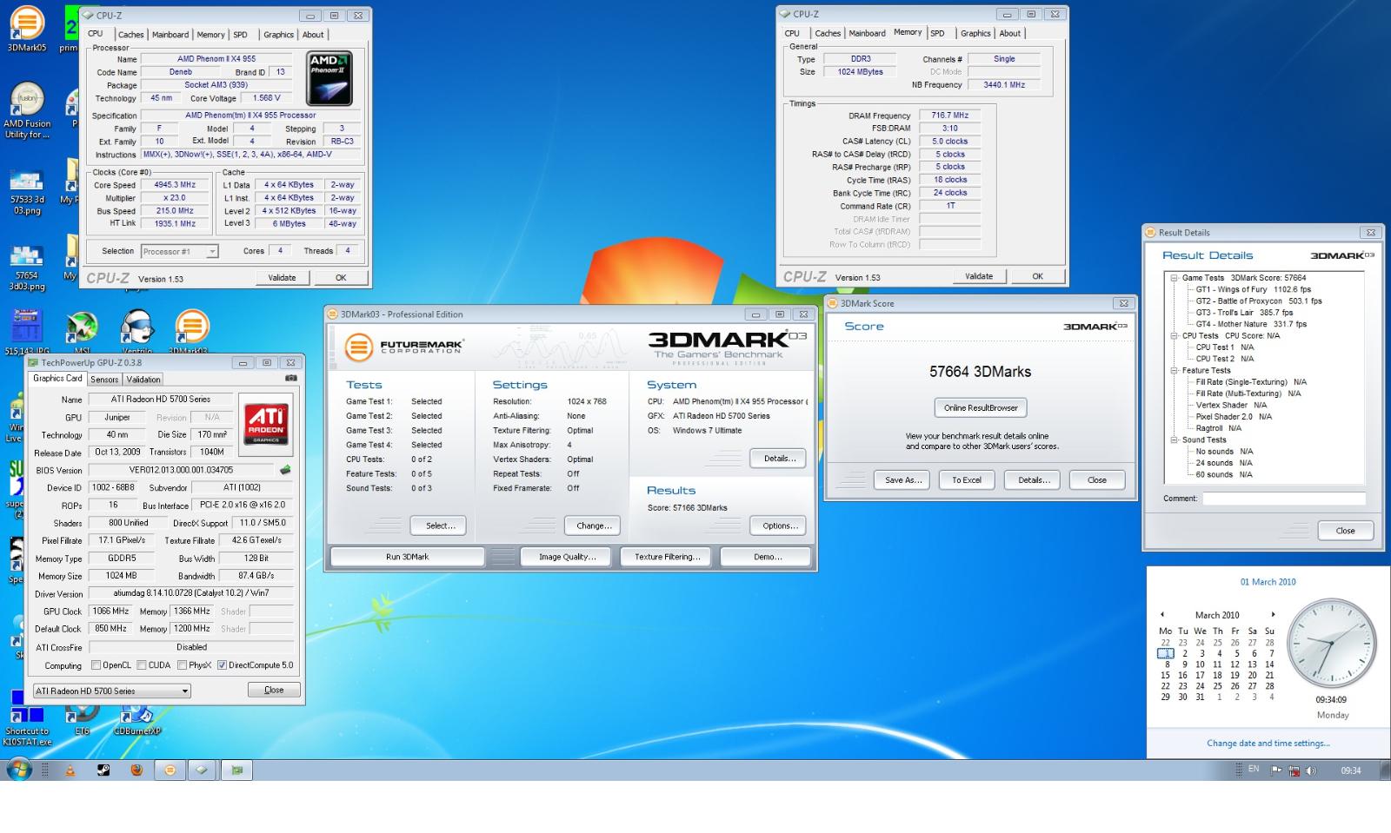Uncheck the DirectCompute 5.0 checkbox
The width and height of the screenshot is (1391, 833).
point(222,665)
